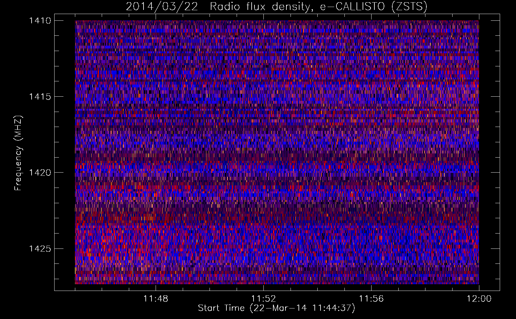Click the 11:48 time tick label

[x=156, y=299]
